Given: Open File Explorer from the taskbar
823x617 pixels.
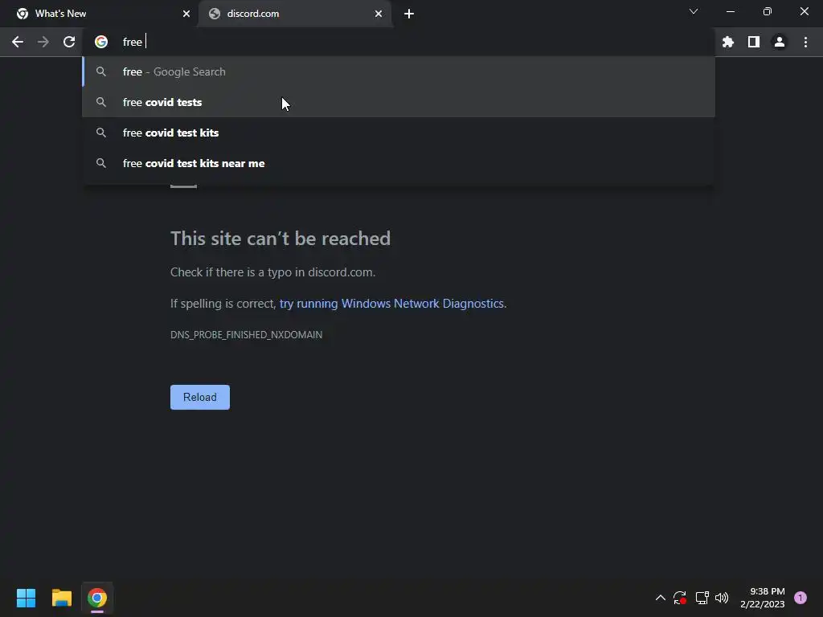Looking at the screenshot, I should (x=61, y=598).
